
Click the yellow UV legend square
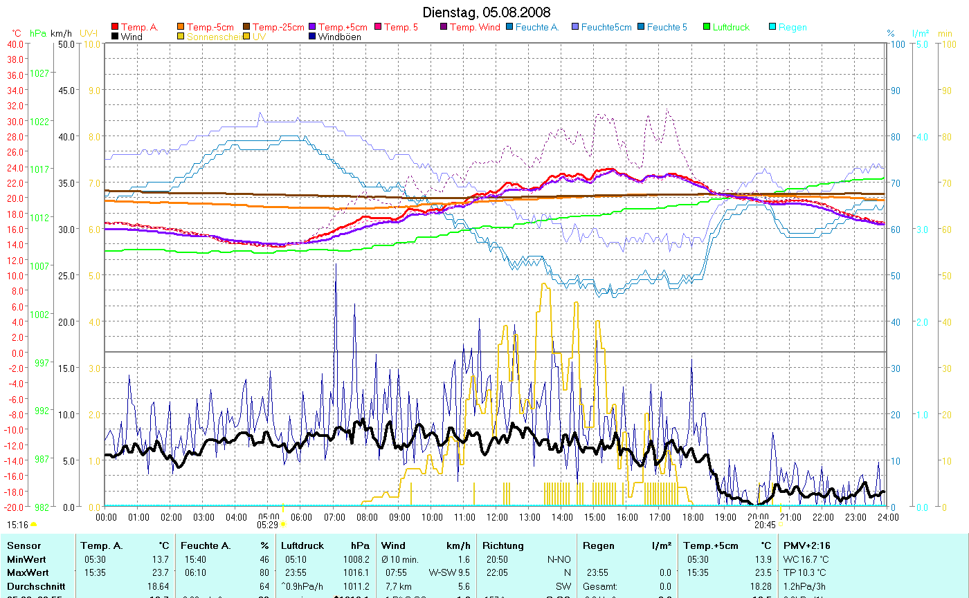[x=247, y=37]
